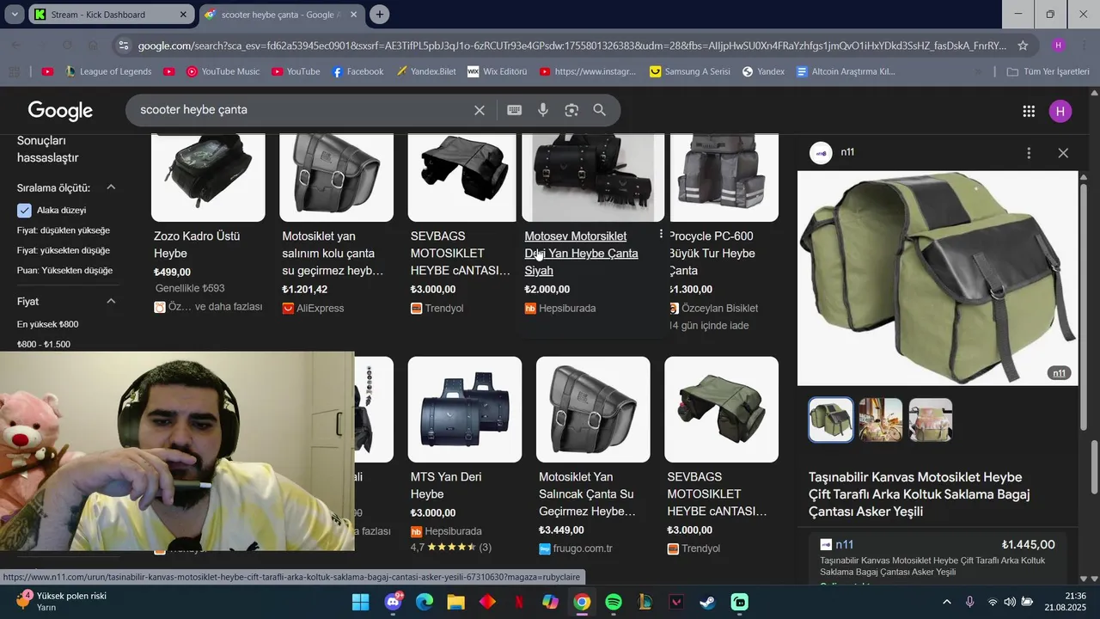The image size is (1100, 619).
Task: Open Zozo Kadro Üstü Heybe listing
Action: (x=197, y=245)
